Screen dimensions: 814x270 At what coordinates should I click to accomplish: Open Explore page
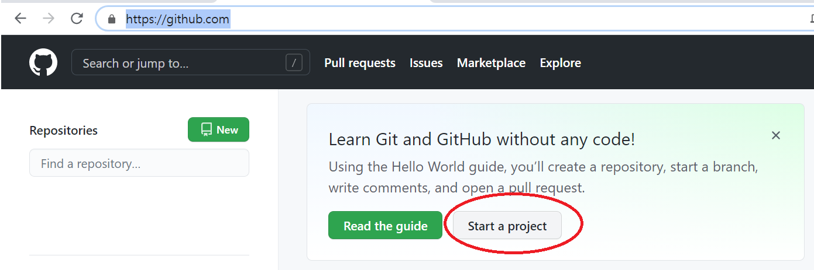pyautogui.click(x=560, y=63)
